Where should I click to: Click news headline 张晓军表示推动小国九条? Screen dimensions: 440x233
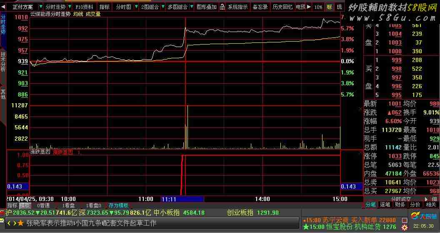click(91, 223)
